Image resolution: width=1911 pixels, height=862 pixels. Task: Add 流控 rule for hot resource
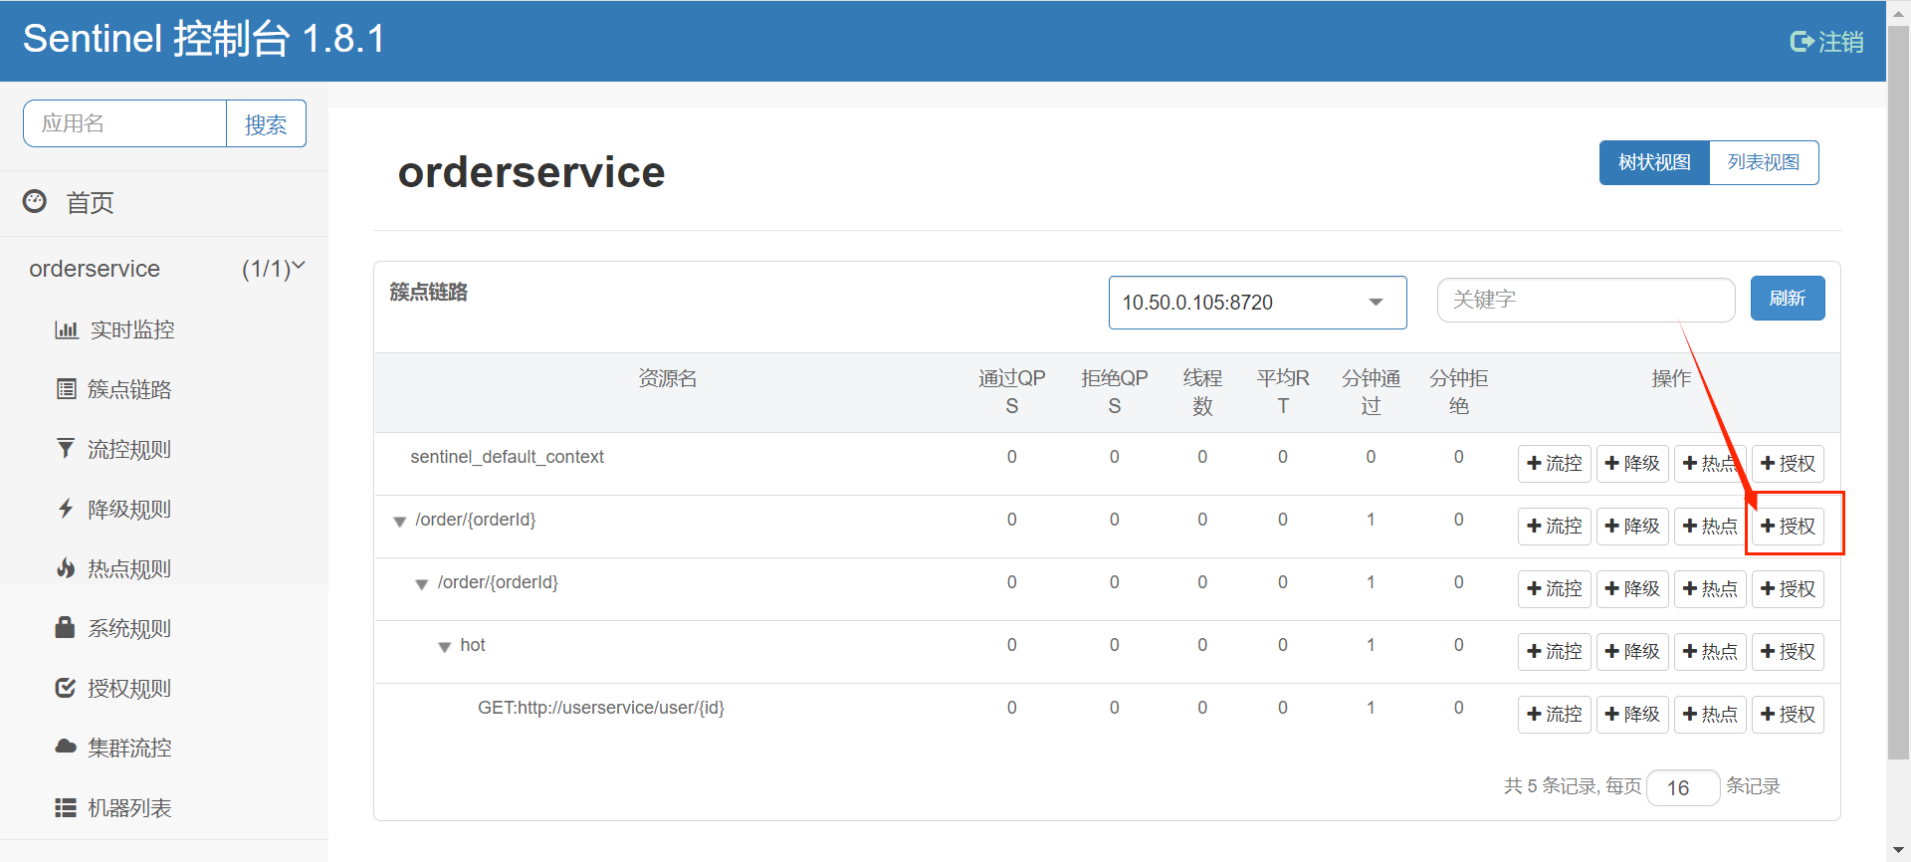[1554, 651]
